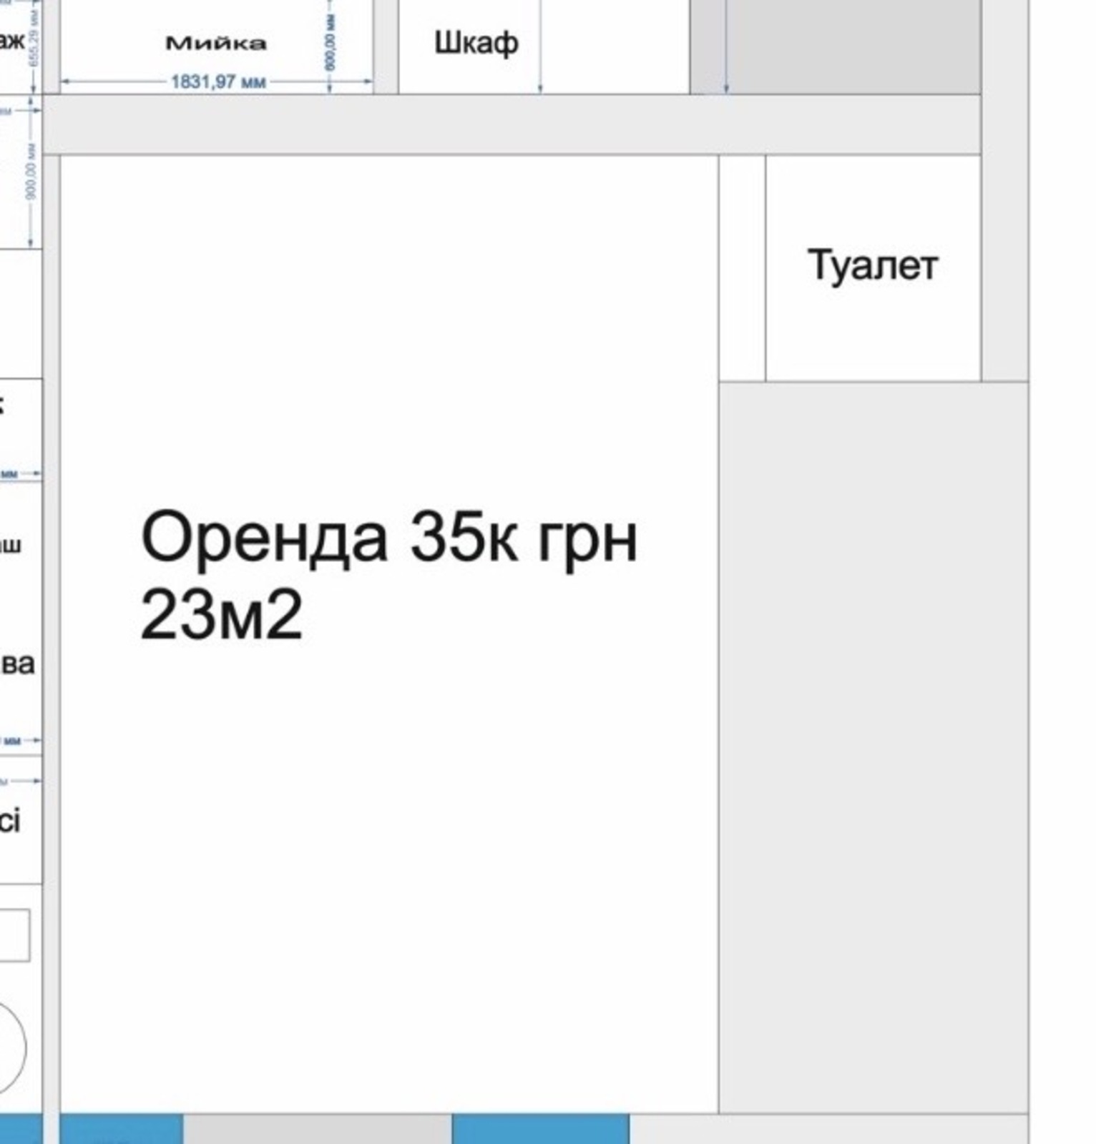Select the narrow white strip left of "Туалет"
The width and height of the screenshot is (1096, 1144).
tap(742, 268)
